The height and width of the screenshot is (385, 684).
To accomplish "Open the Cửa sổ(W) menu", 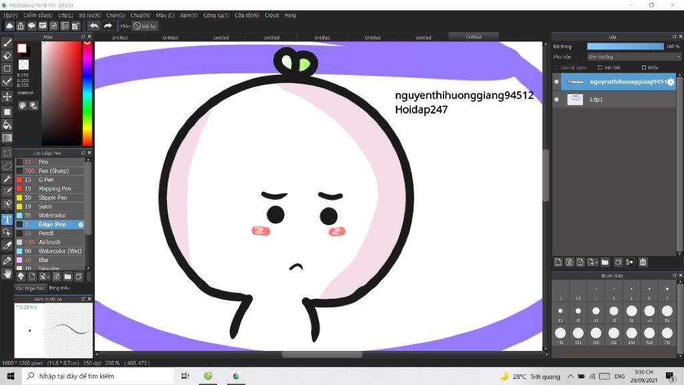I will coord(247,15).
